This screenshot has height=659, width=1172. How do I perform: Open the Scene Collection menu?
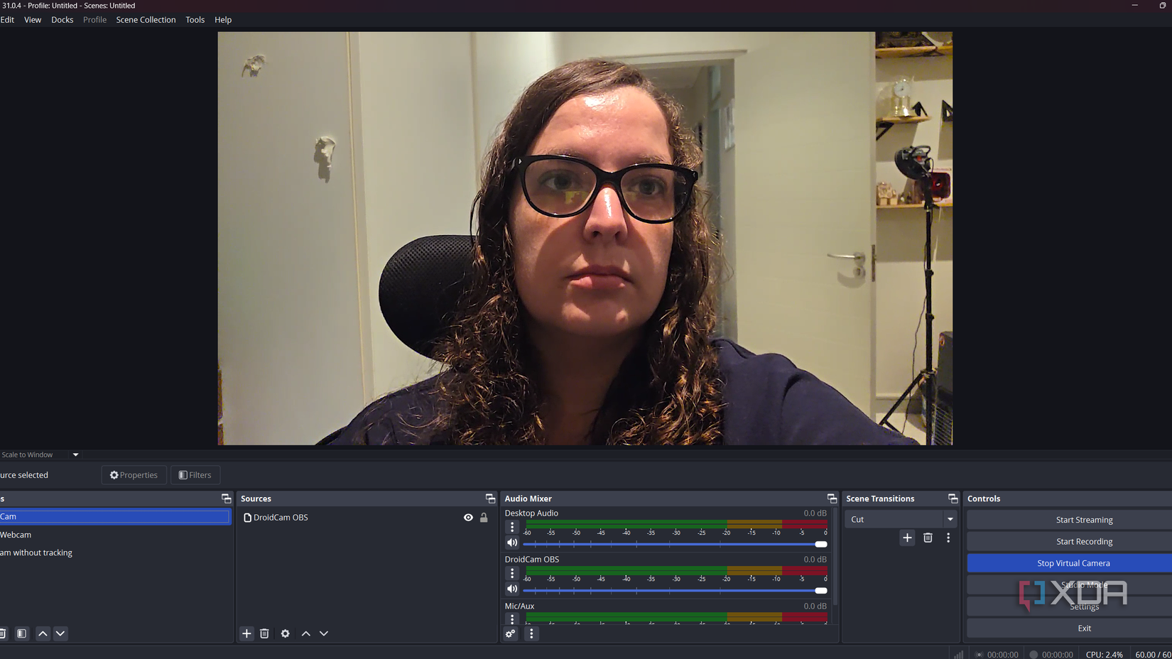[146, 19]
